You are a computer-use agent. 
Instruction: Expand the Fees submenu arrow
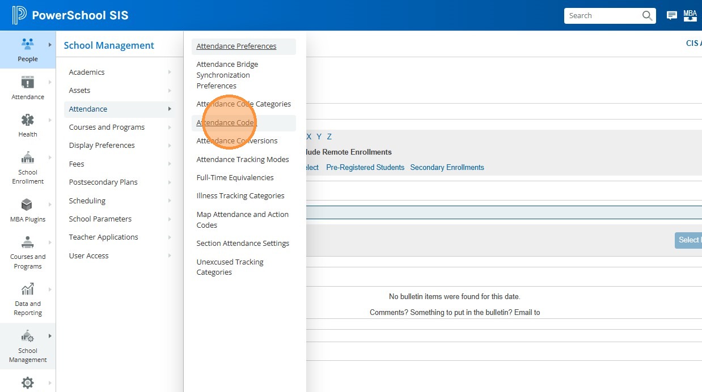coord(170,164)
